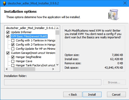Select Config with 2-Tankrow in Hangar label
Screen dimensions: 129x100
35,45
